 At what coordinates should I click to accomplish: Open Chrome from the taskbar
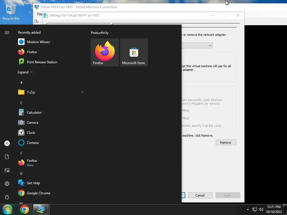point(24,209)
